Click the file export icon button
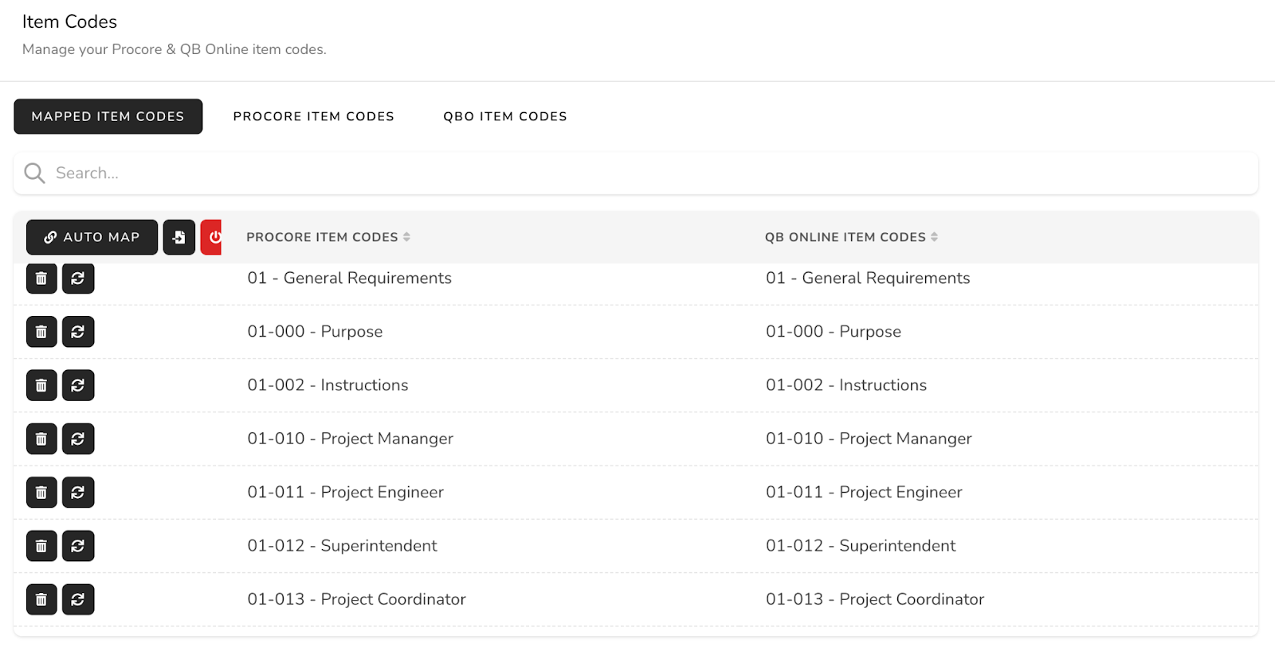Screen dimensions: 1275x651 (x=179, y=237)
